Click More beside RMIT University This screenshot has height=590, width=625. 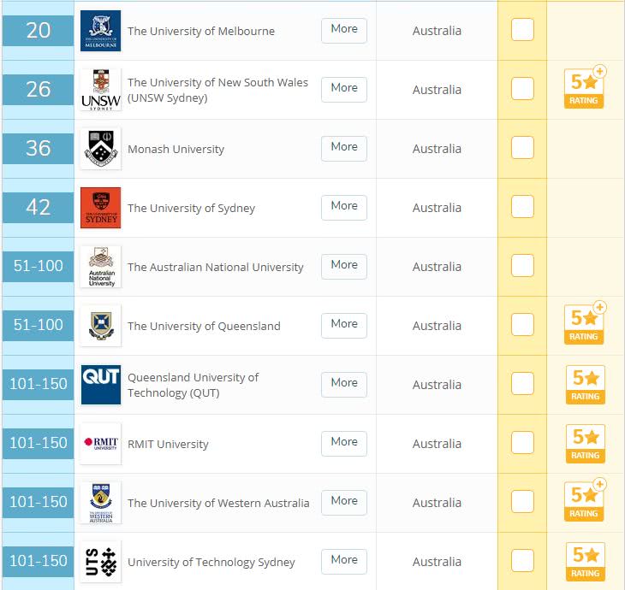coord(344,444)
